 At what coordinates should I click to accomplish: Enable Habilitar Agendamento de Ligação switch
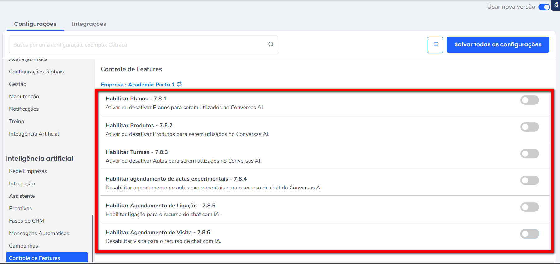529,207
